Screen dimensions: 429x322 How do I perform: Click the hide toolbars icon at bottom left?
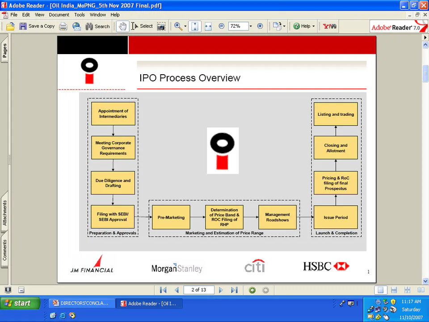pos(21,290)
